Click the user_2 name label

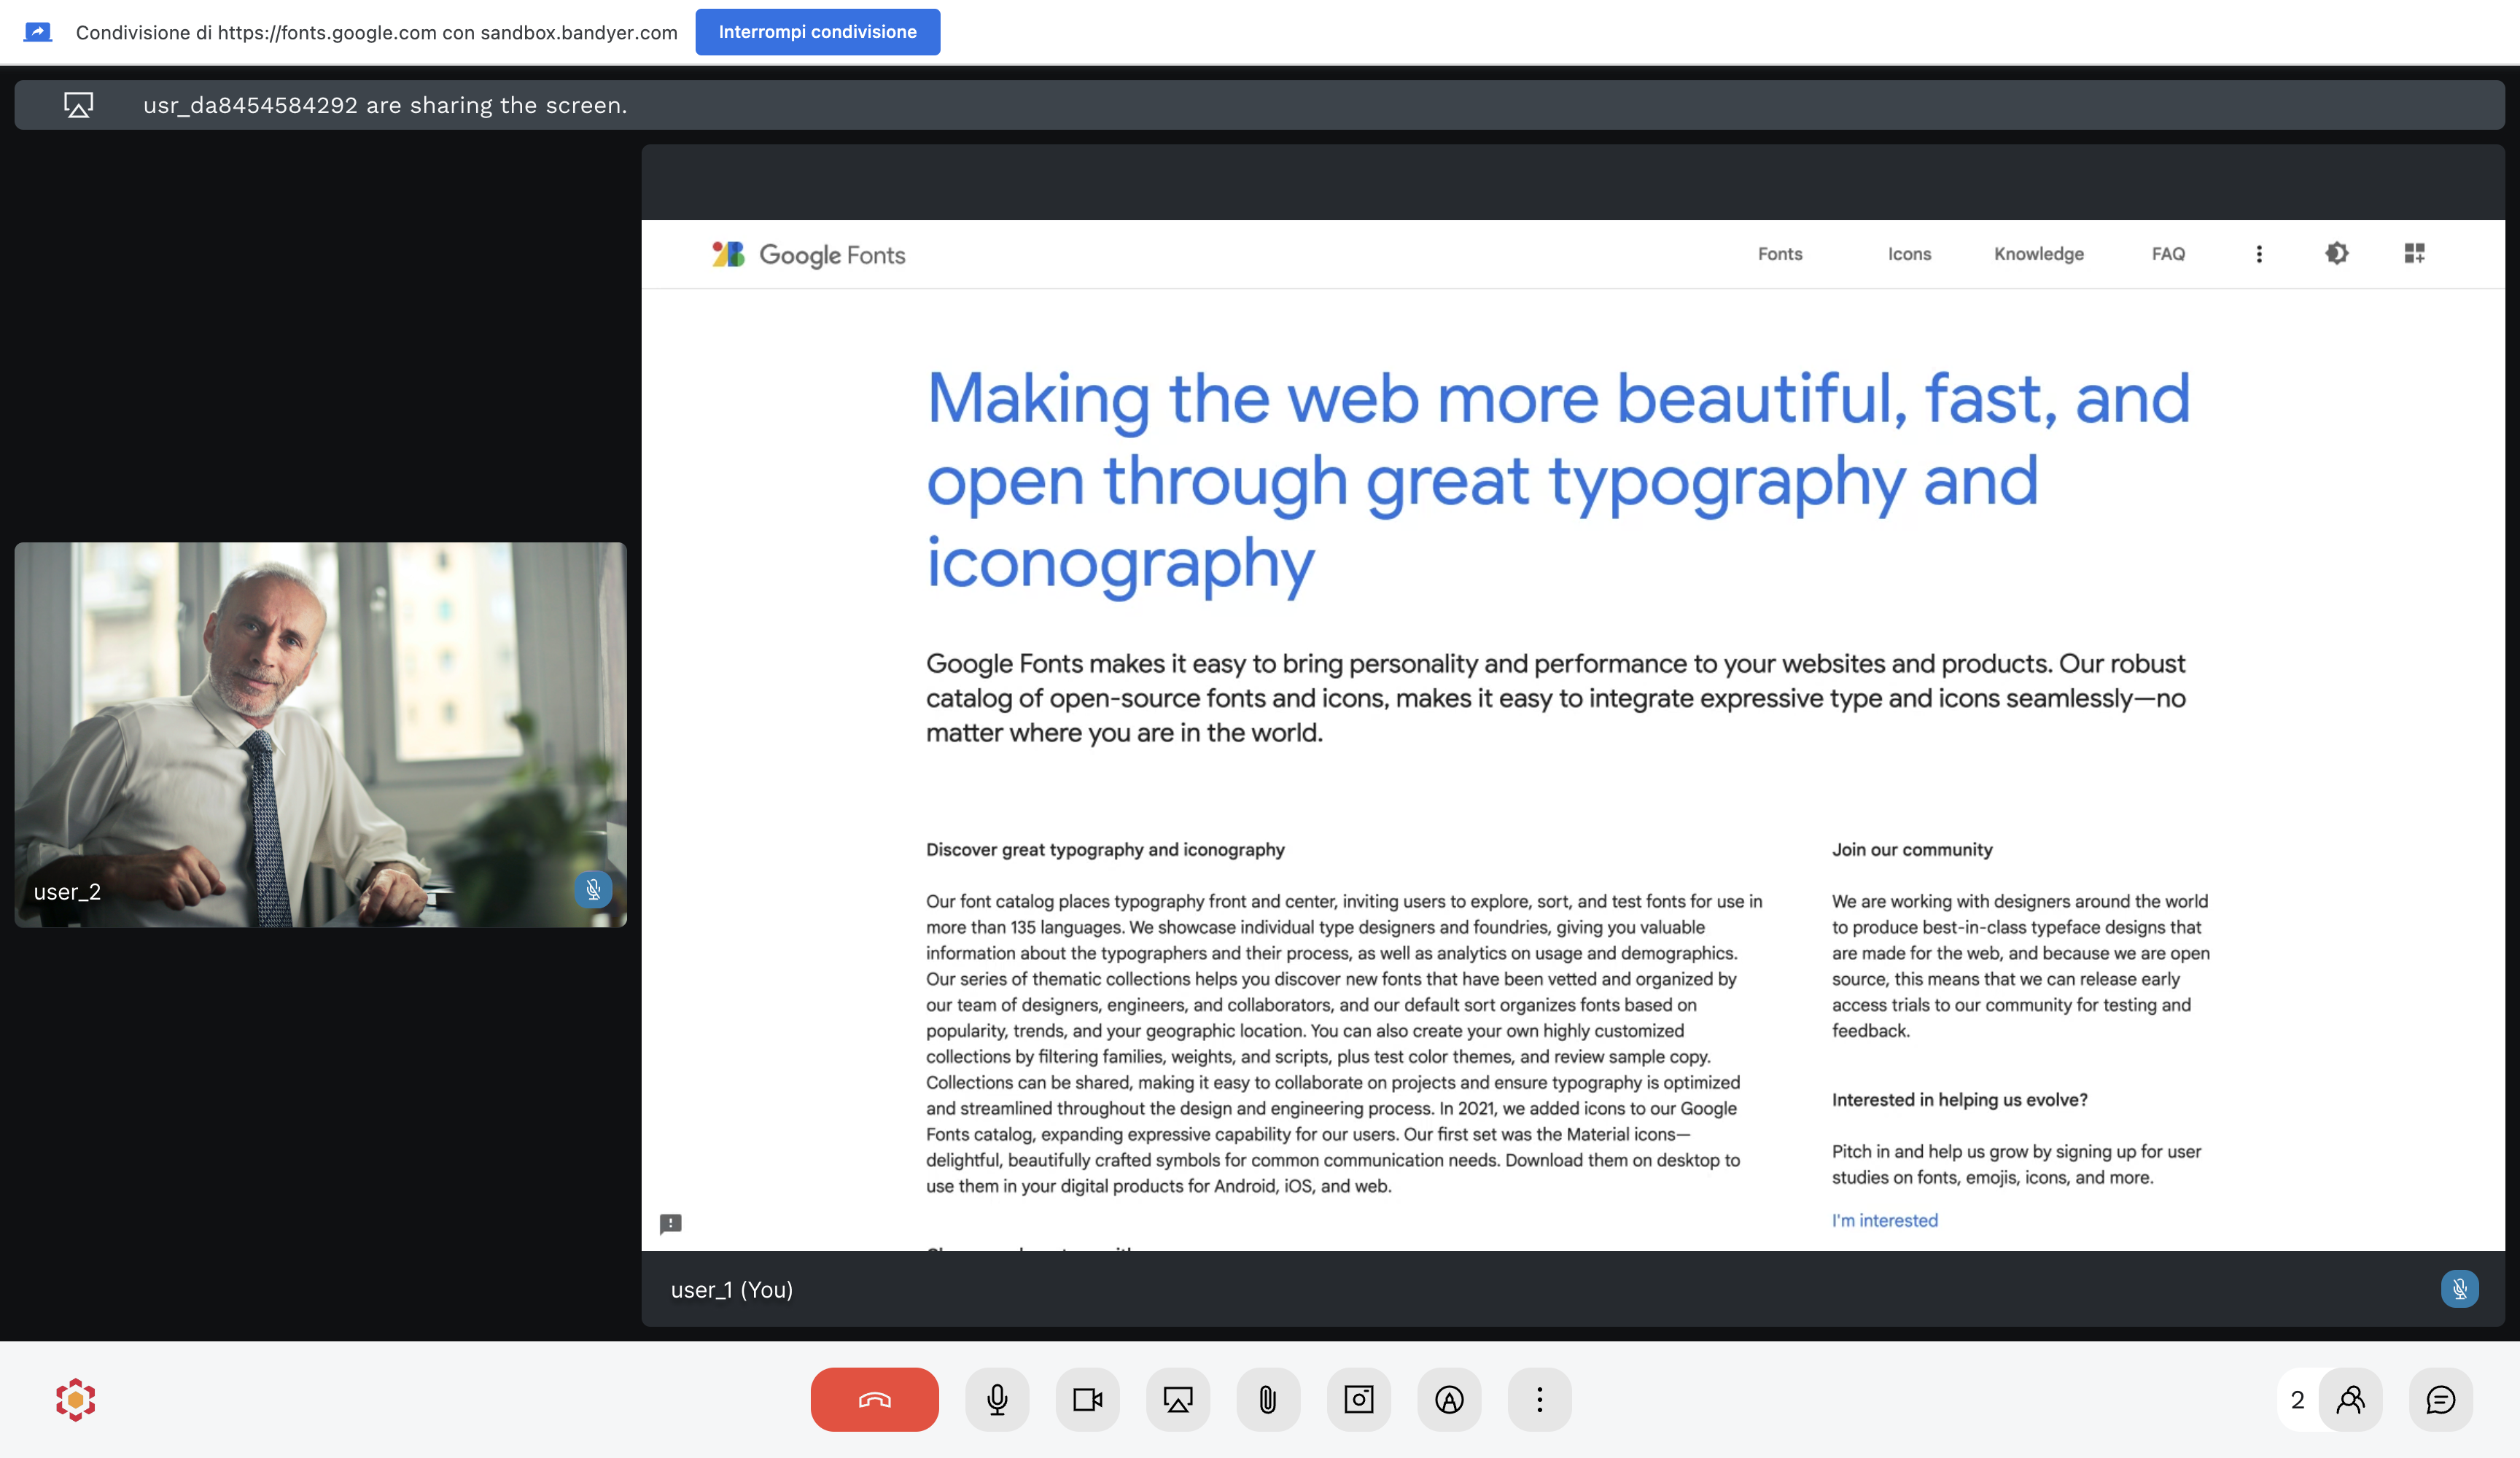tap(67, 891)
